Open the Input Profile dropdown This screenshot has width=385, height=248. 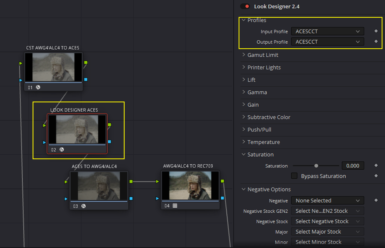(x=328, y=31)
